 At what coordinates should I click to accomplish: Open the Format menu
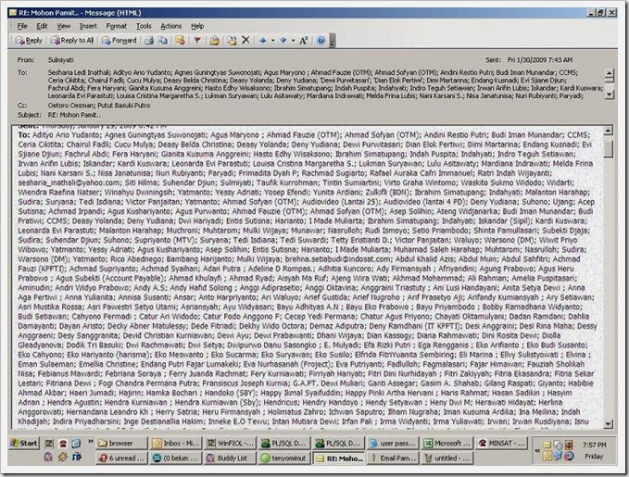(x=117, y=26)
